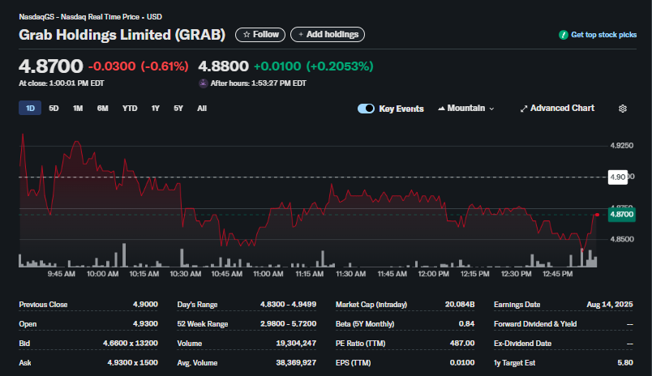Switch chart to 5Y range
Viewport: 652px width, 376px height.
[178, 109]
